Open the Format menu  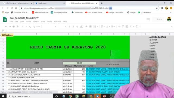click(36, 22)
